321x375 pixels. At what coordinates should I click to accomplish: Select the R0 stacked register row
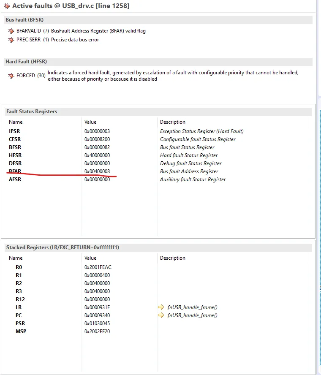158,267
